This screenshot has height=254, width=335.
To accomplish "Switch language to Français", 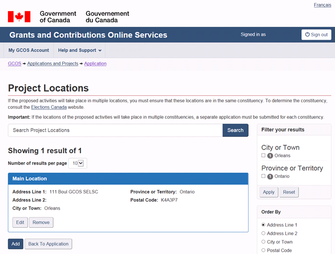I will click(x=322, y=5).
